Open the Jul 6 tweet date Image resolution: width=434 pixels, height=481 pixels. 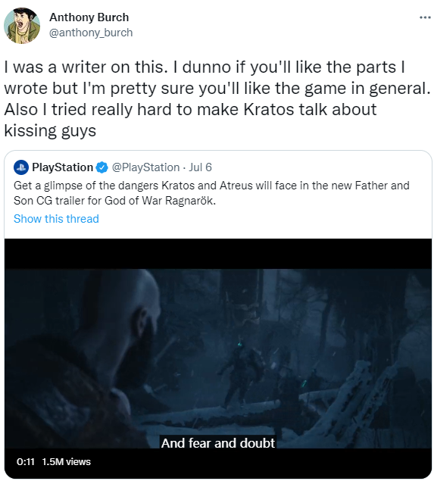[x=200, y=167]
